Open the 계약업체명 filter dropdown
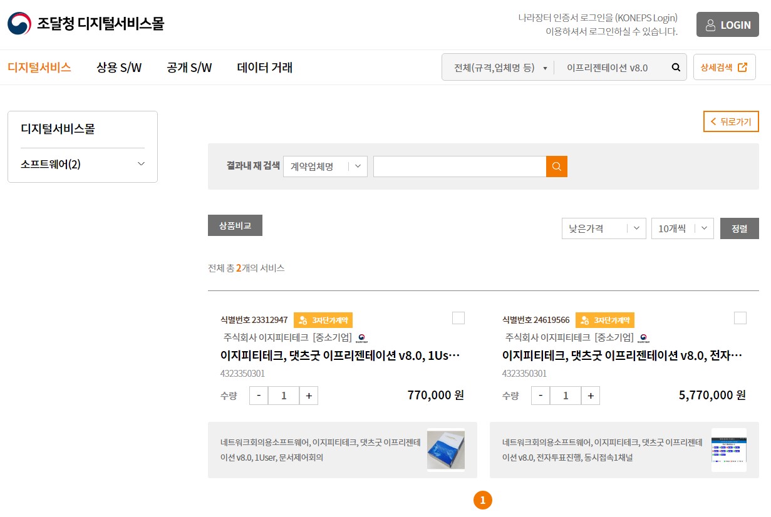Screen dimensions: 771x517 tap(325, 166)
